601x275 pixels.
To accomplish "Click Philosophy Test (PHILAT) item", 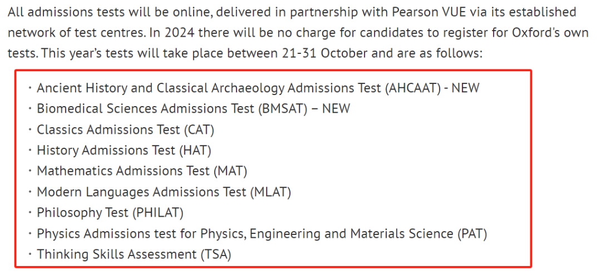I will [110, 213].
